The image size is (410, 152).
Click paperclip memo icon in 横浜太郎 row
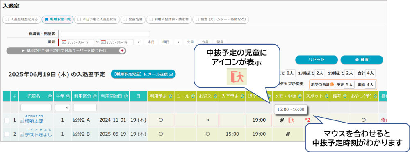282,120
